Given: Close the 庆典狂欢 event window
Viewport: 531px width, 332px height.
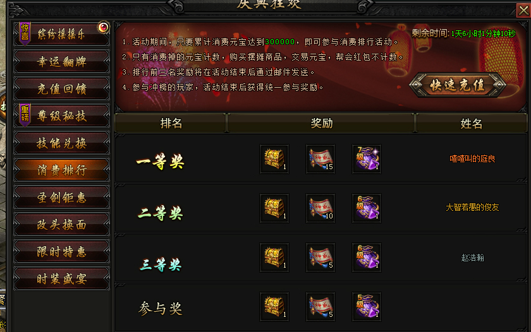Looking at the screenshot, I should pyautogui.click(x=523, y=10).
